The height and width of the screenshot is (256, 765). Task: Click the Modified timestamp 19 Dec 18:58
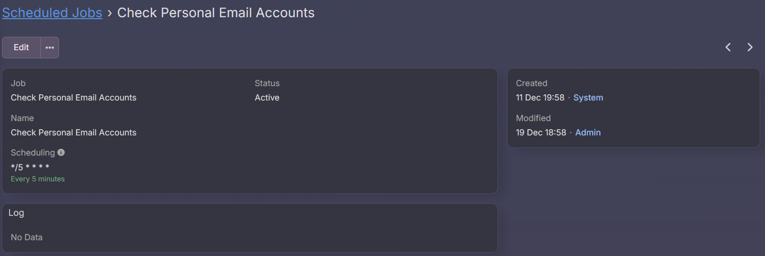(541, 133)
